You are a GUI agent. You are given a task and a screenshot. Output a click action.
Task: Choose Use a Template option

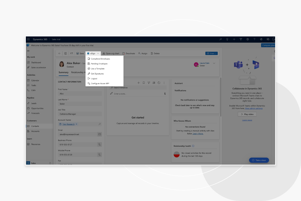click(104, 69)
